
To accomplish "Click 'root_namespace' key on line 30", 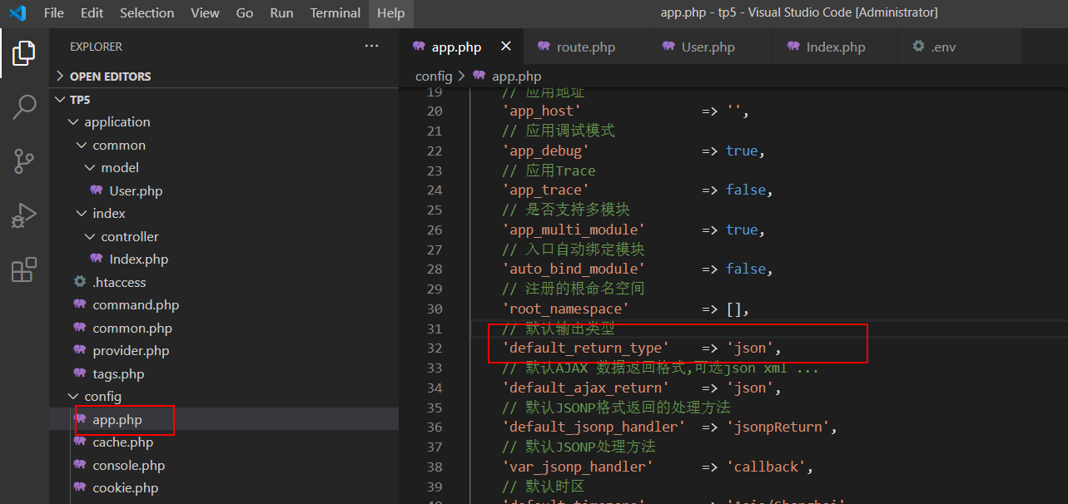I will tap(565, 309).
